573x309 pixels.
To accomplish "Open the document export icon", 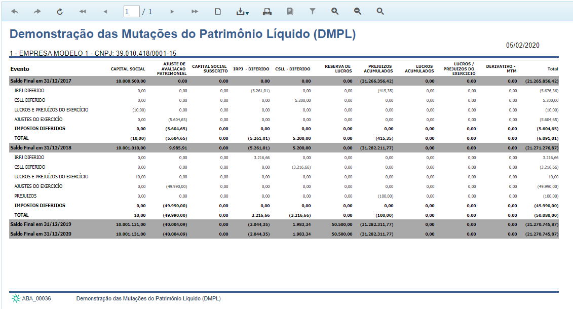I will pos(290,11).
